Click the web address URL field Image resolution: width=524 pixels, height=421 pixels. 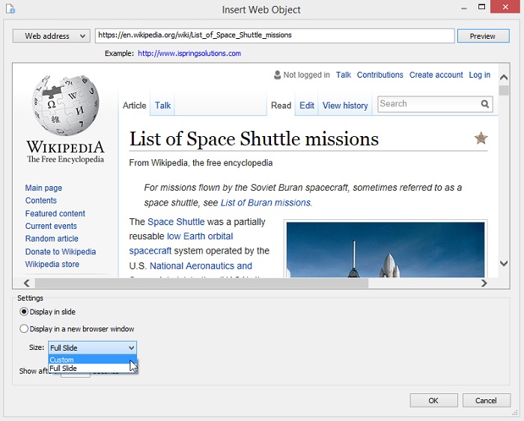[x=275, y=36]
